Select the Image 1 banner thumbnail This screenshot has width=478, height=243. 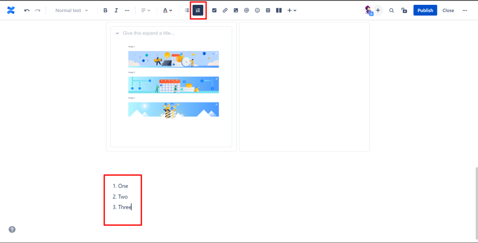click(174, 59)
